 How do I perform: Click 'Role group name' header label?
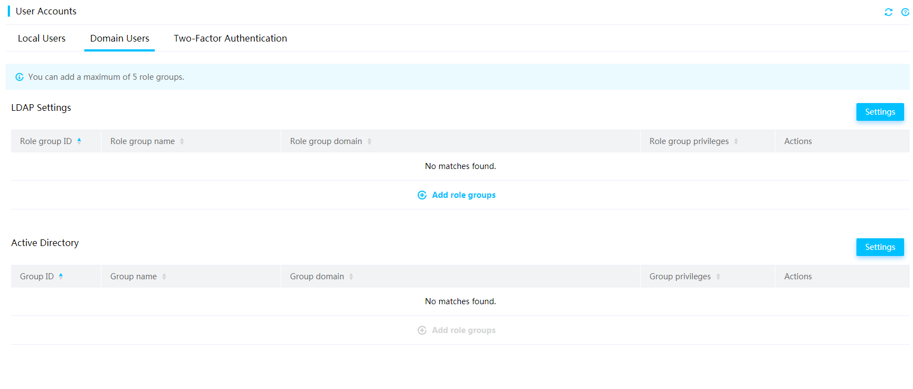(x=143, y=141)
